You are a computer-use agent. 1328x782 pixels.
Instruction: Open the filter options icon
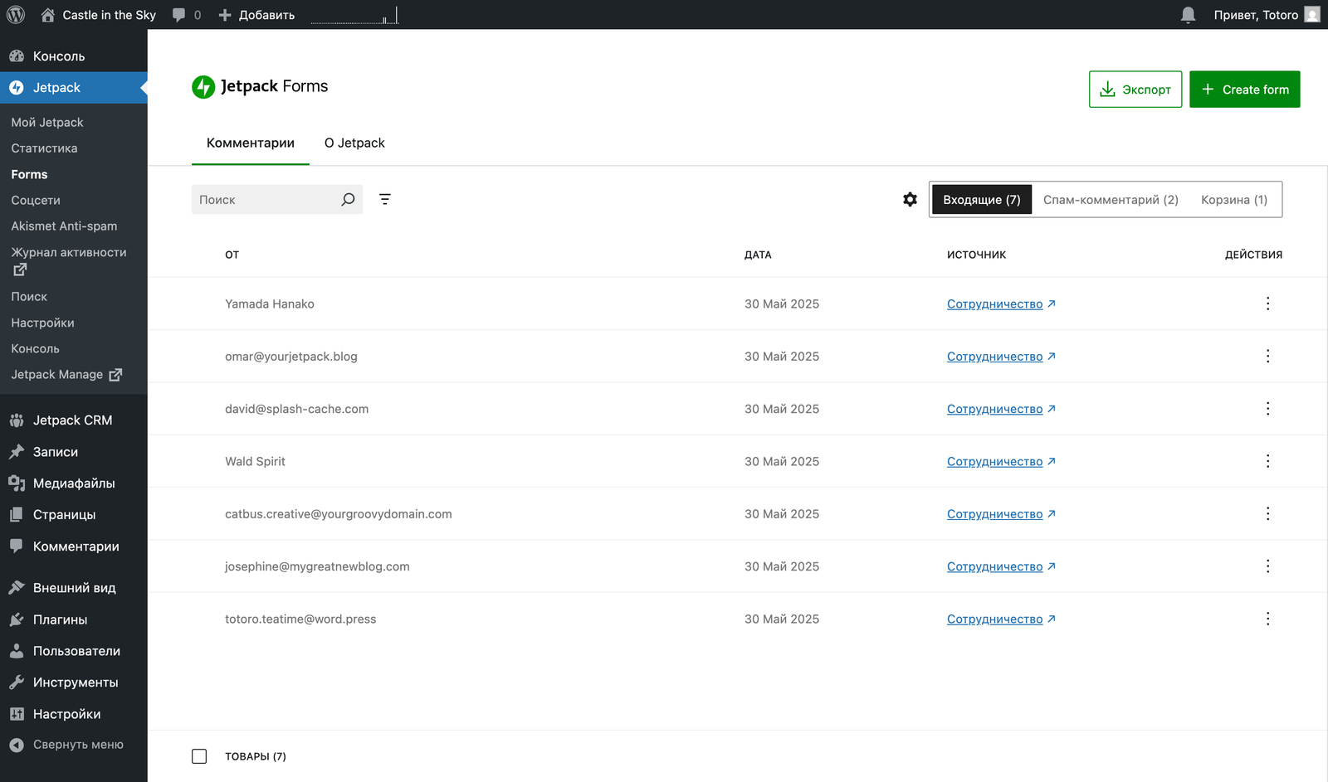(x=385, y=199)
